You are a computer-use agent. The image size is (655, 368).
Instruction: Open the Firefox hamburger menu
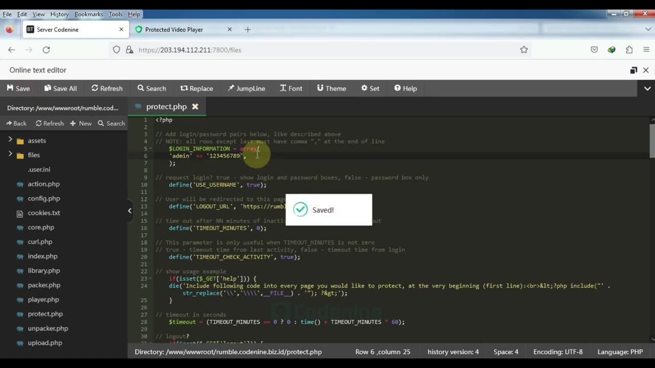646,50
